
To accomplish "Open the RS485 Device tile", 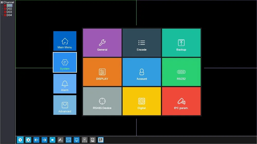I will pyautogui.click(x=102, y=101).
